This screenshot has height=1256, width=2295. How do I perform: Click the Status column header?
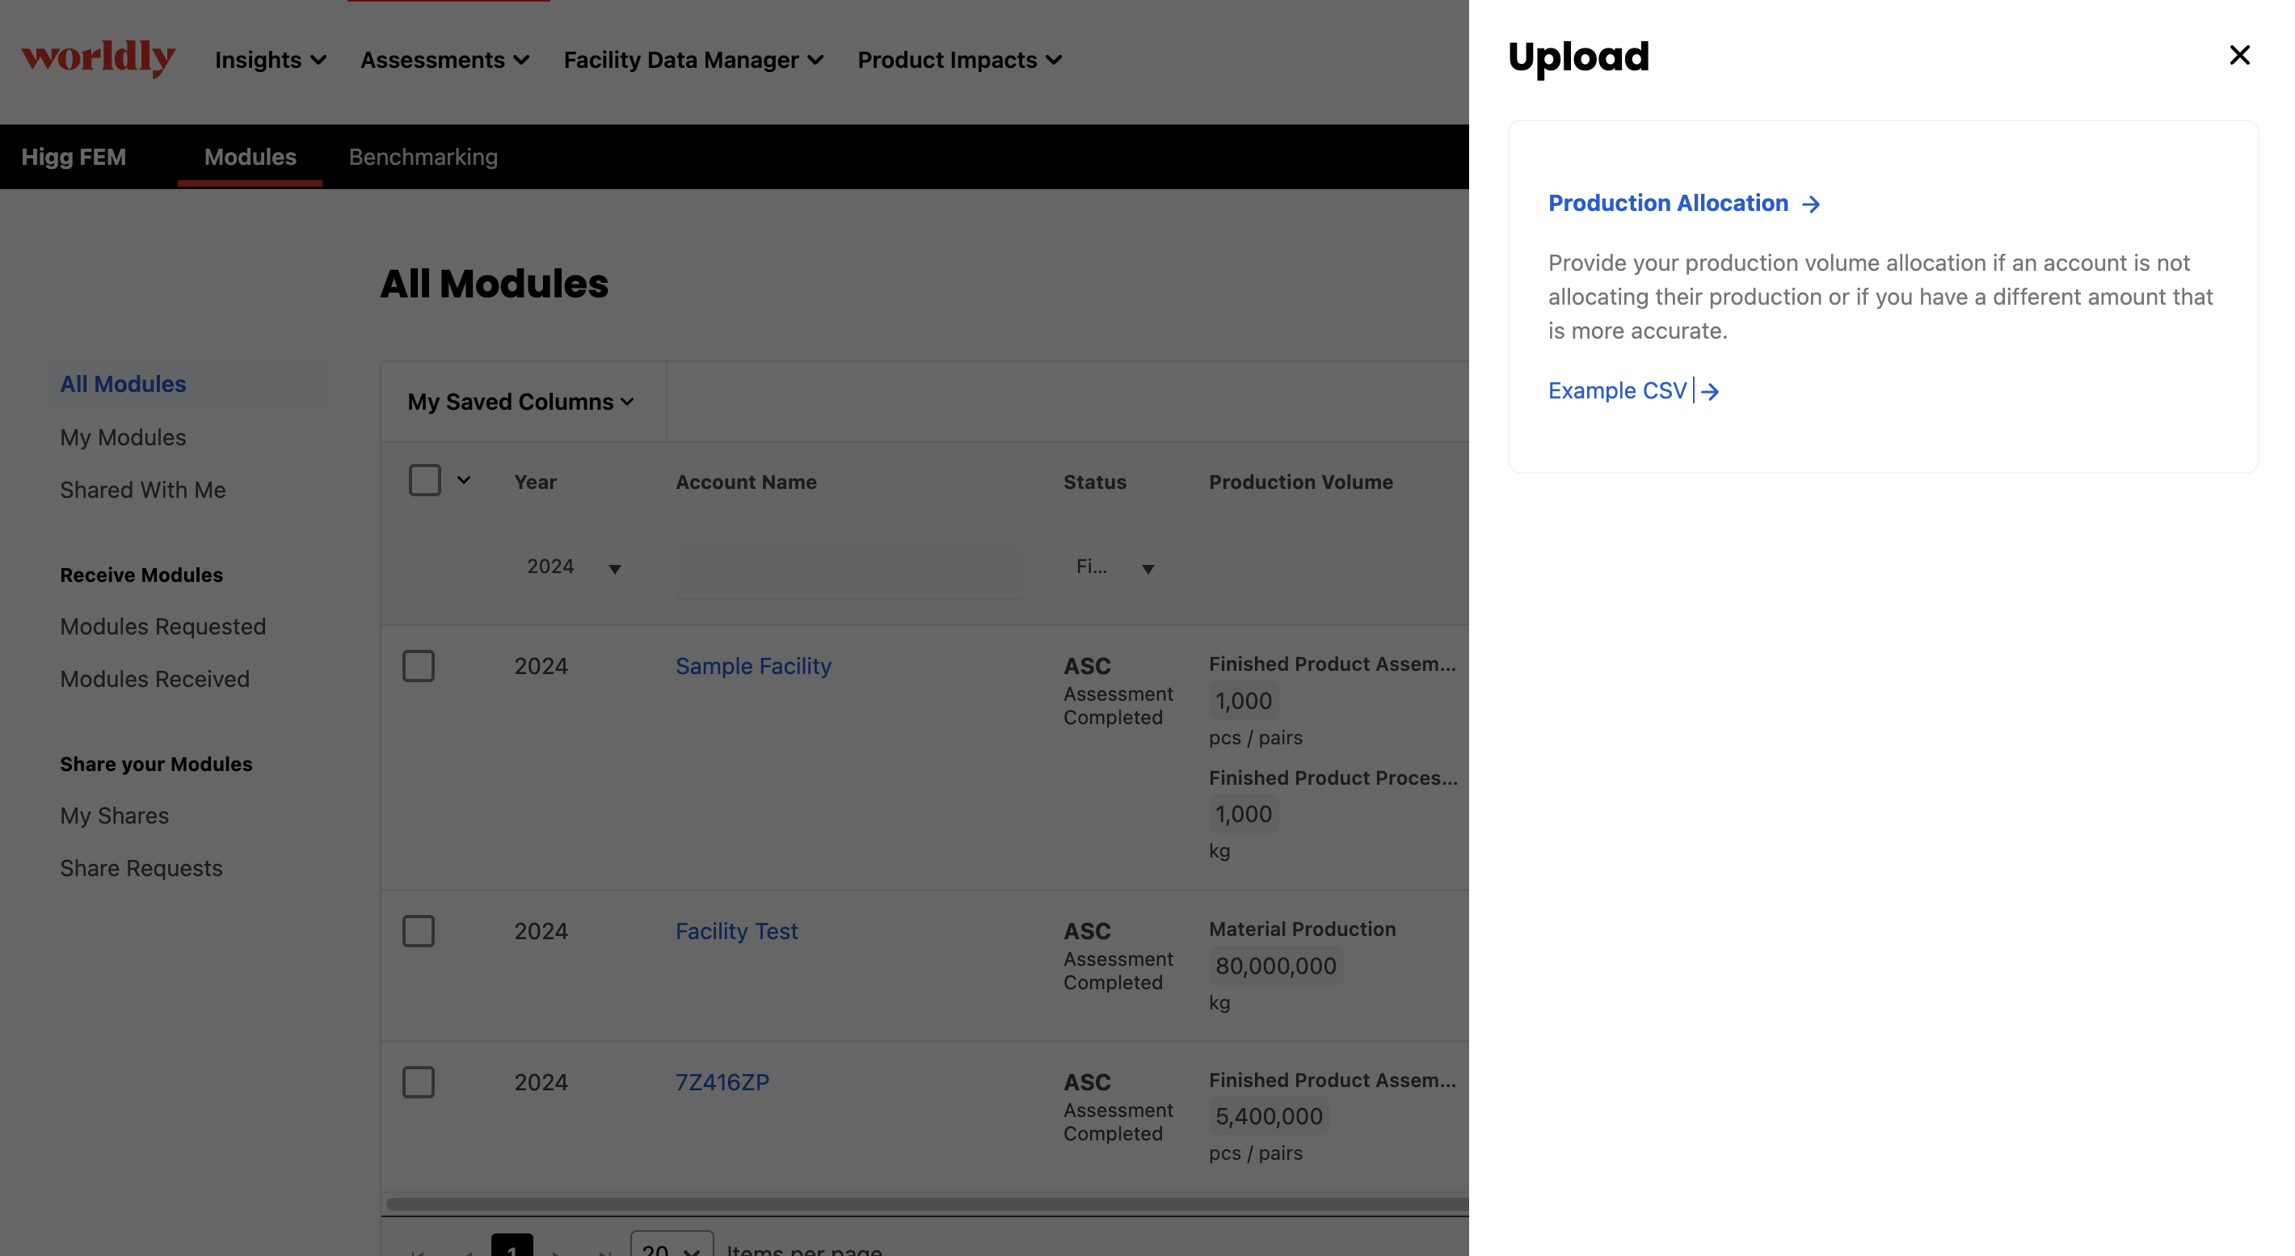tap(1095, 482)
